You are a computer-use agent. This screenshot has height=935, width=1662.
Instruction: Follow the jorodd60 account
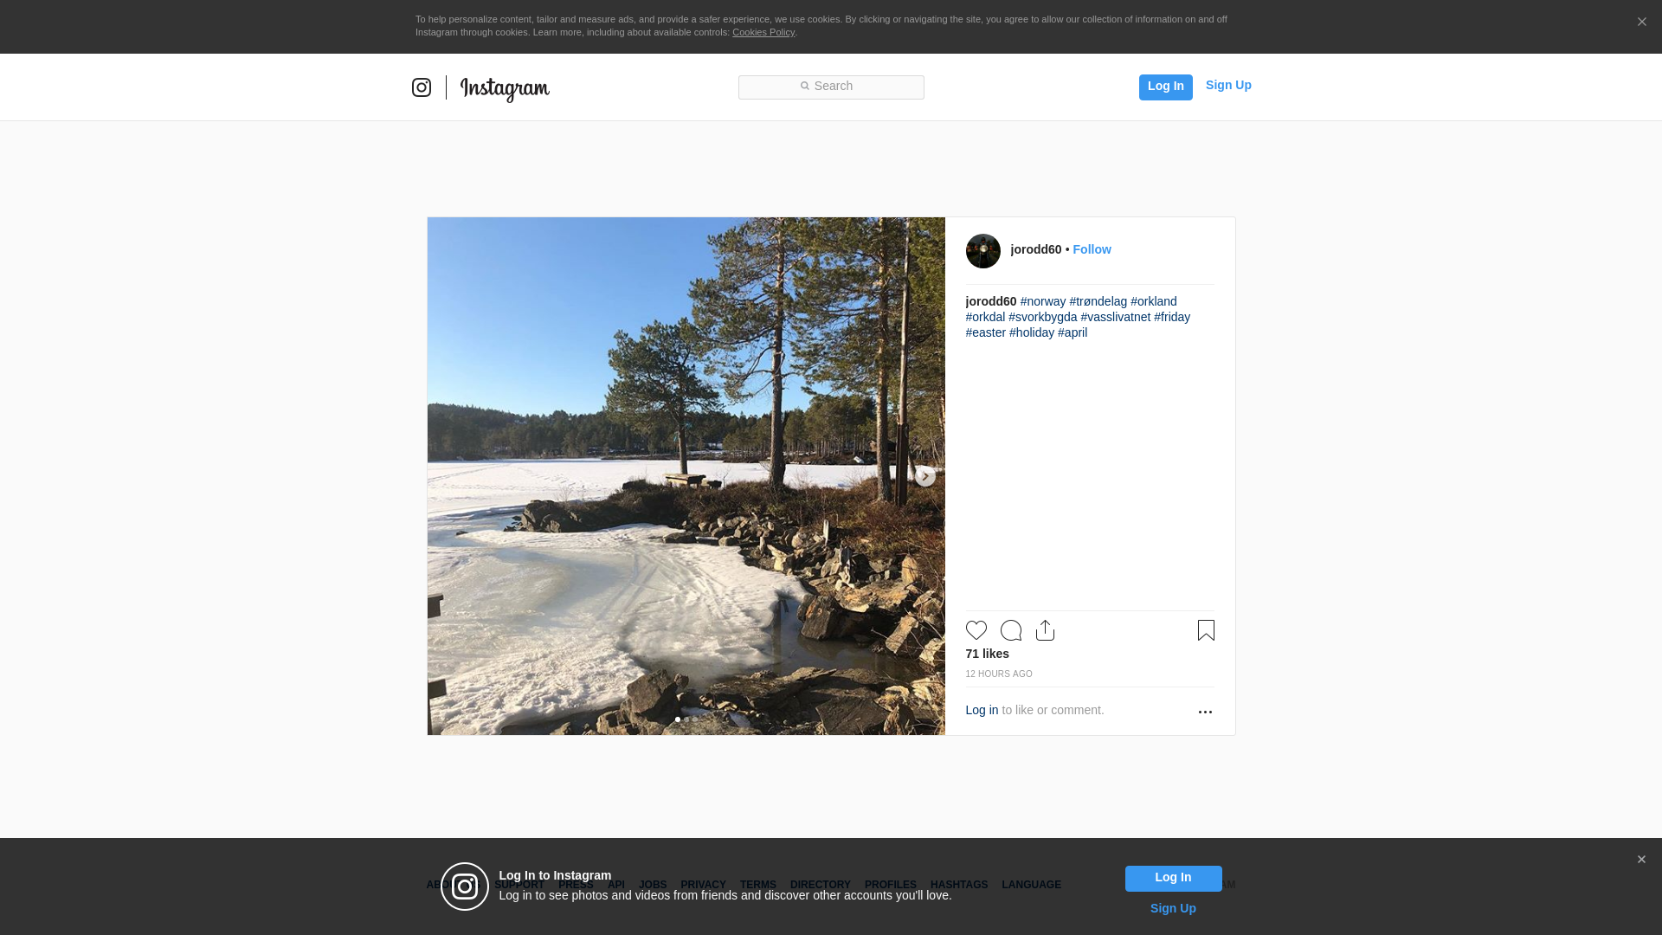[1092, 249]
